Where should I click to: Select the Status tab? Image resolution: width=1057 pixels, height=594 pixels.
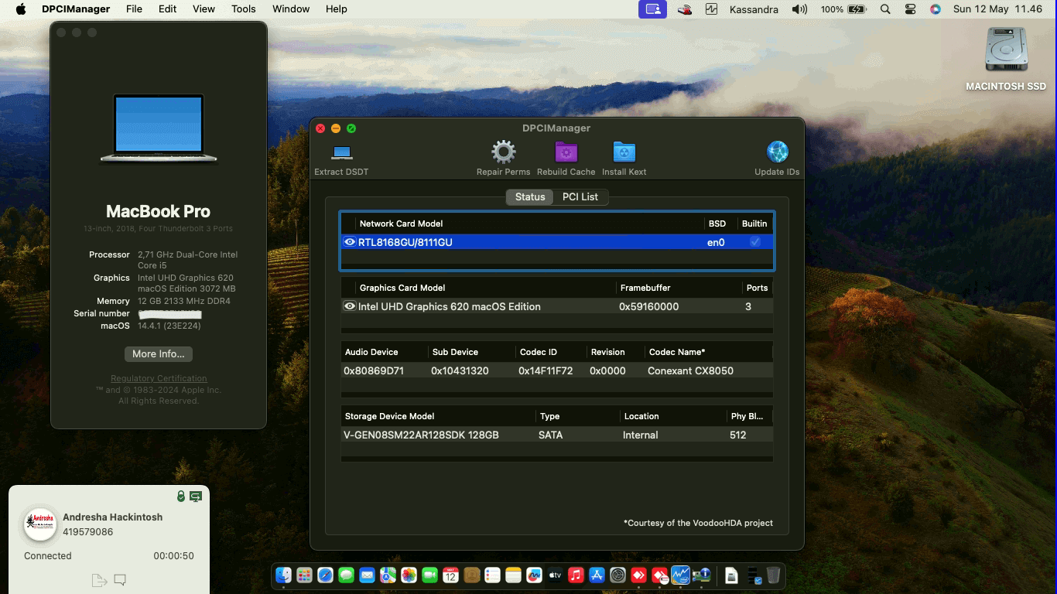pos(530,196)
